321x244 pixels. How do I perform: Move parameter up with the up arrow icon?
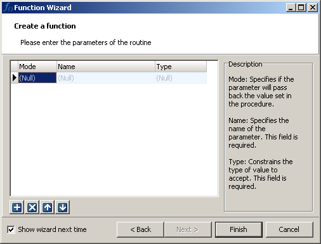[47, 207]
